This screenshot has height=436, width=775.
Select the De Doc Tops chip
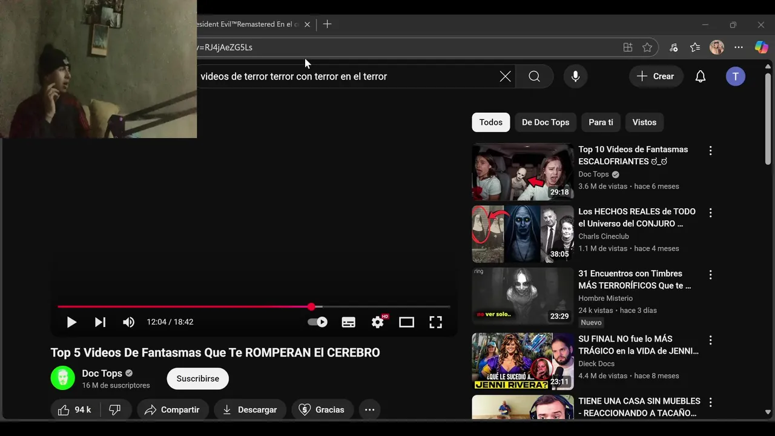point(546,122)
